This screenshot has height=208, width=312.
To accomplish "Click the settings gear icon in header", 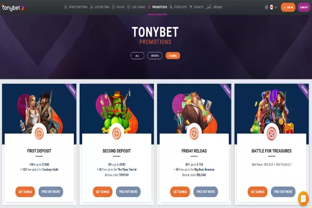I will (x=266, y=7).
